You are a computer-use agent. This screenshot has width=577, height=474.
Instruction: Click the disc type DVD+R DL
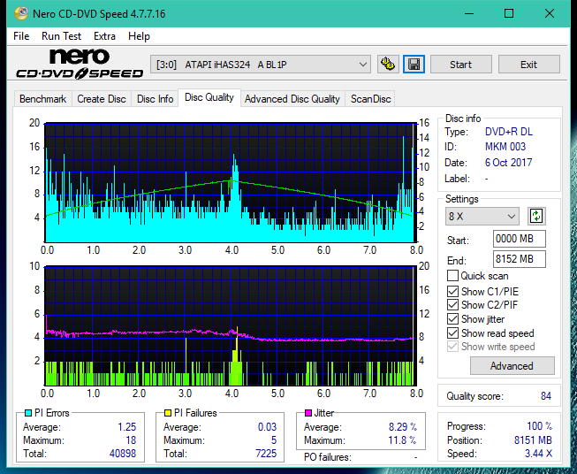point(509,132)
